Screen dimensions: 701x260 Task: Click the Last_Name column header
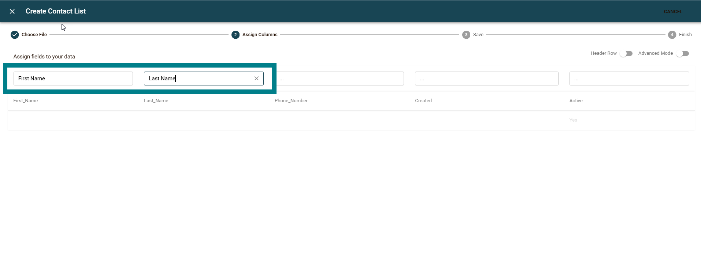(156, 101)
